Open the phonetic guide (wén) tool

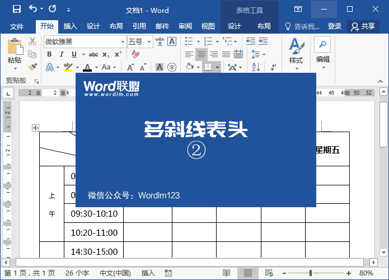coord(160,41)
